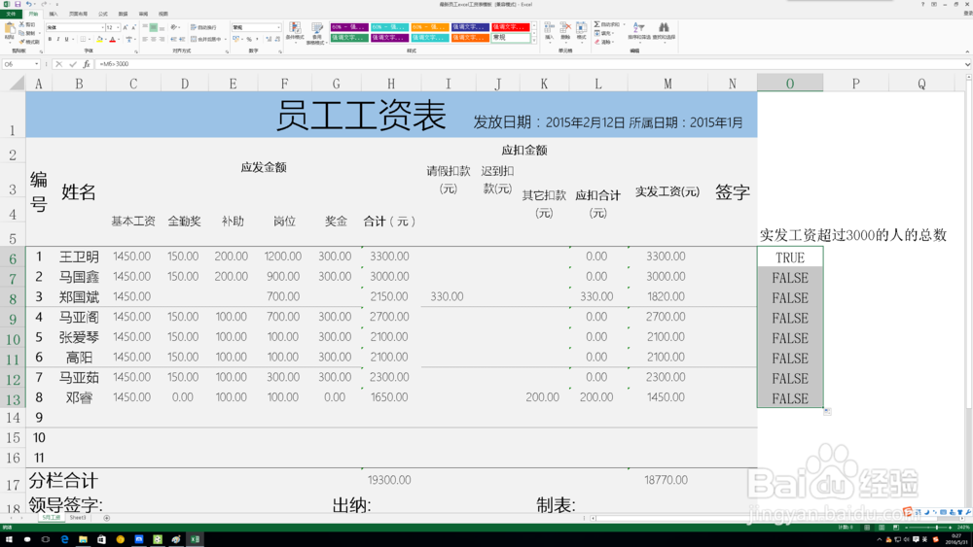This screenshot has height=547, width=973.
Task: Open the borders dropdown arrow
Action: (x=89, y=39)
